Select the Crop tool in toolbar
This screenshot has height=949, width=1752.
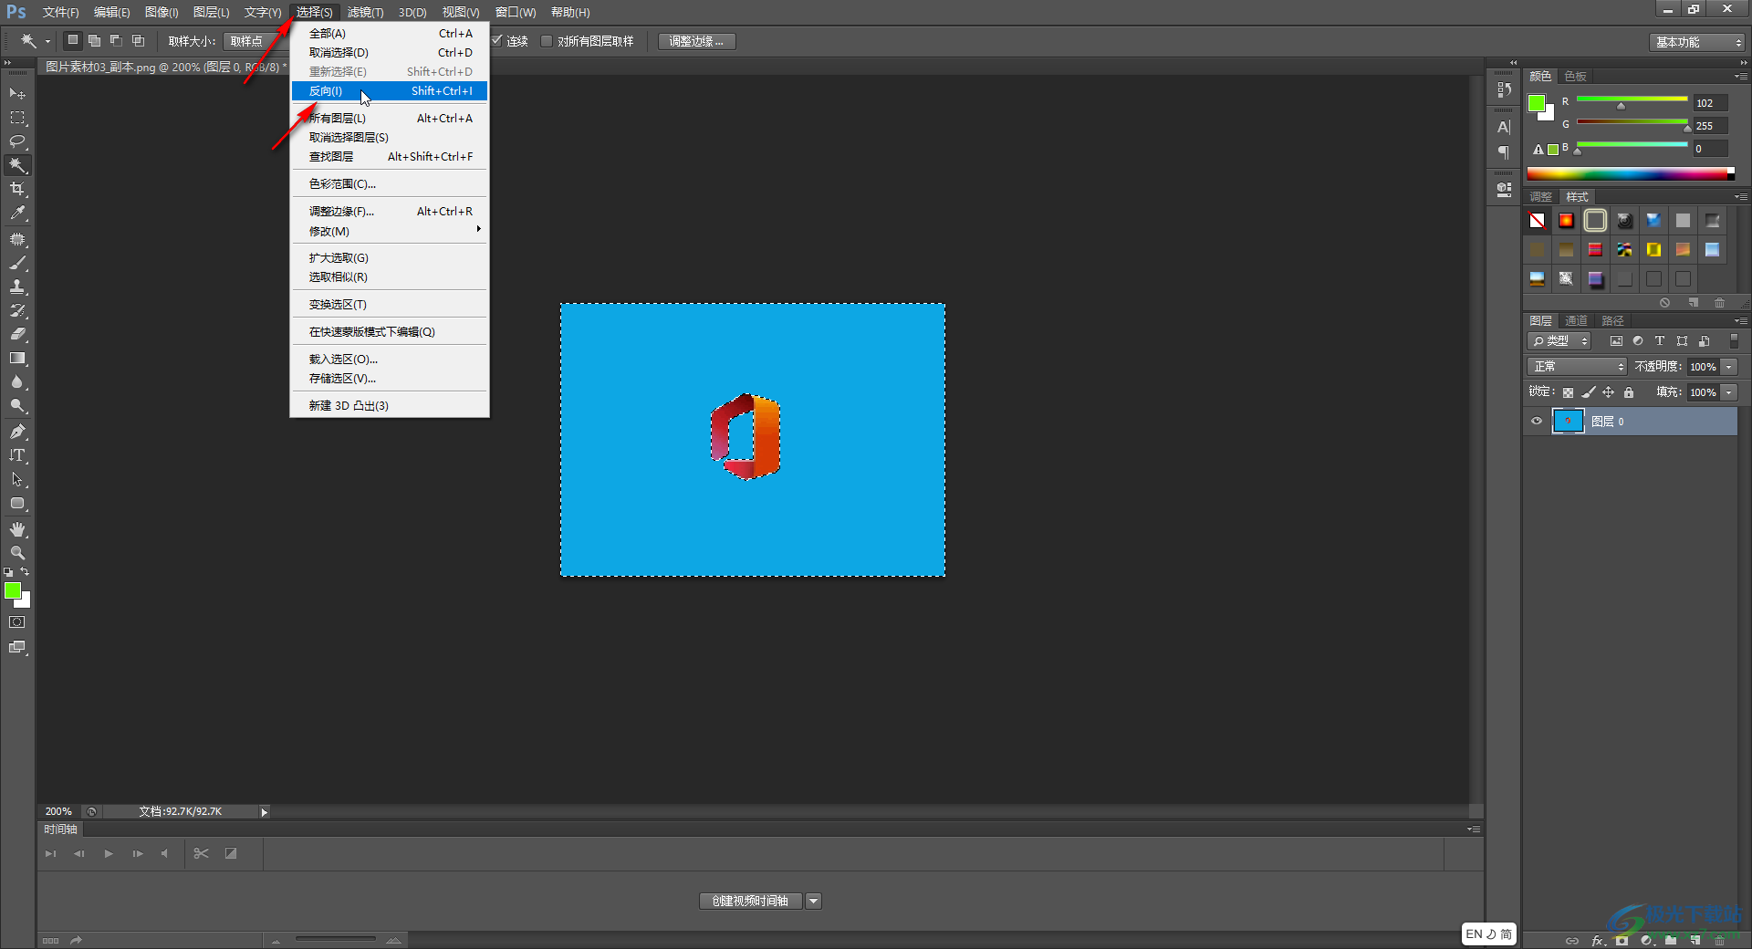(17, 189)
